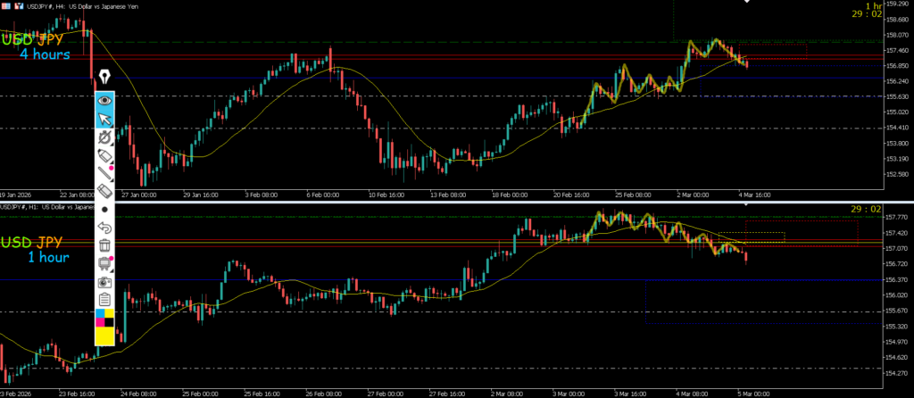Choose the crossed-out pen tool
The height and width of the screenshot is (398, 914).
pyautogui.click(x=105, y=137)
